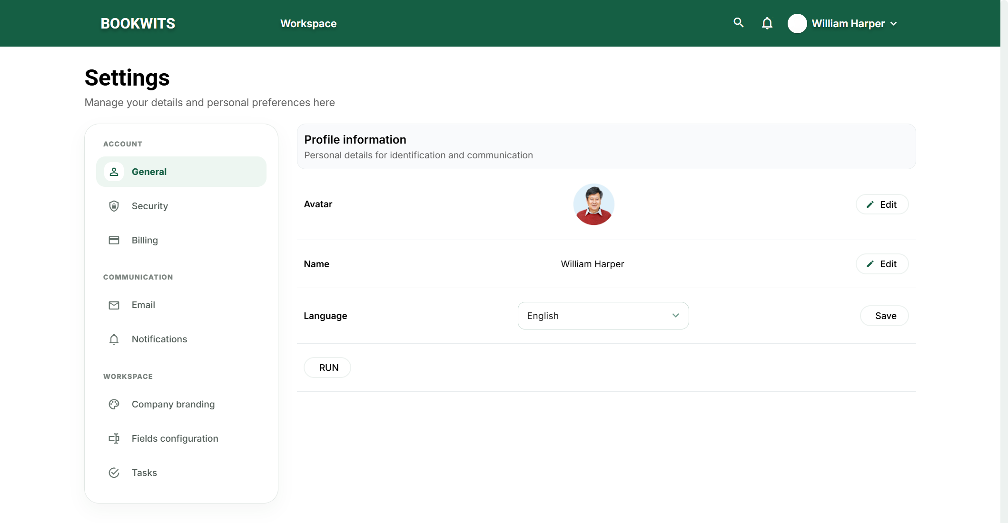The width and height of the screenshot is (1008, 523).
Task: Click the search magnifier icon
Action: coord(738,23)
